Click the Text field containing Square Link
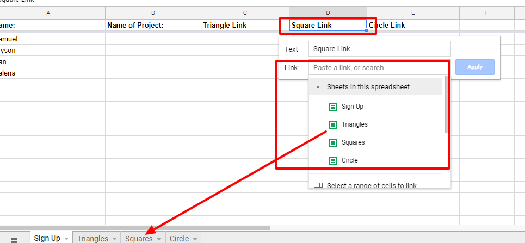 pyautogui.click(x=379, y=49)
